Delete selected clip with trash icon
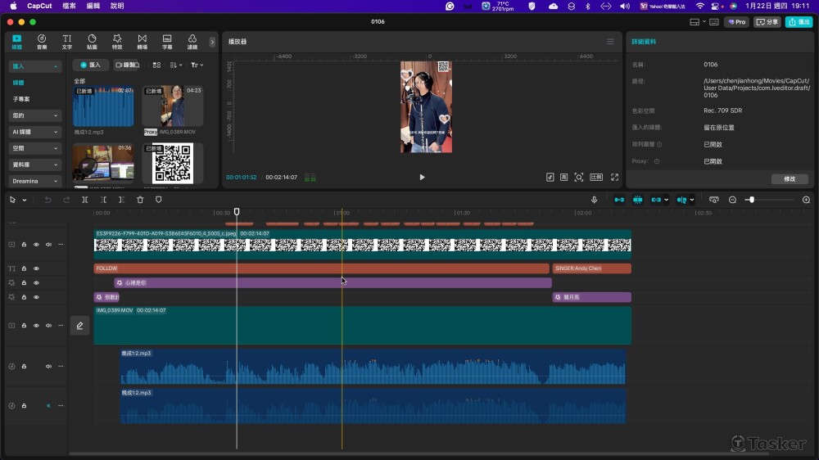This screenshot has height=460, width=819. [x=140, y=200]
